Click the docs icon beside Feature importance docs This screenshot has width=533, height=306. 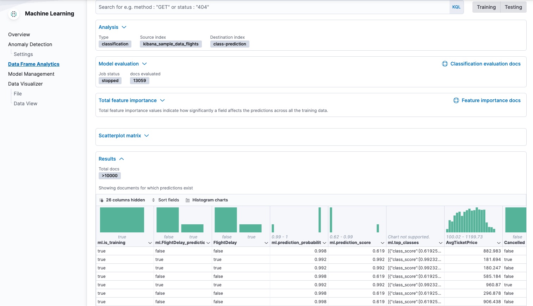456,100
